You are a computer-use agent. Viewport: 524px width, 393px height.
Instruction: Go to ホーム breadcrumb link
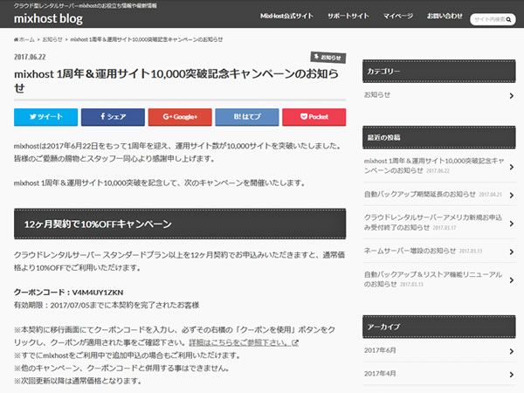pos(27,40)
